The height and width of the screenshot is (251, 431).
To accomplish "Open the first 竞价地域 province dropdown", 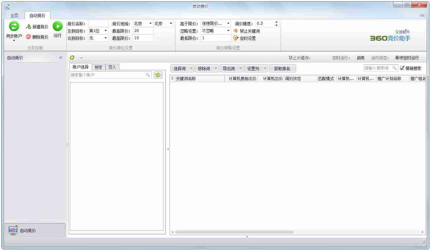I will 150,24.
